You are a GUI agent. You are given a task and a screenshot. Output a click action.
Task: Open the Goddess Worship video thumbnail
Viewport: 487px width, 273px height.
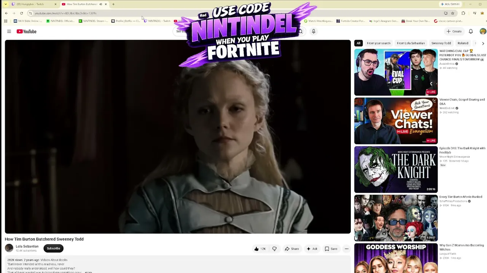396,258
